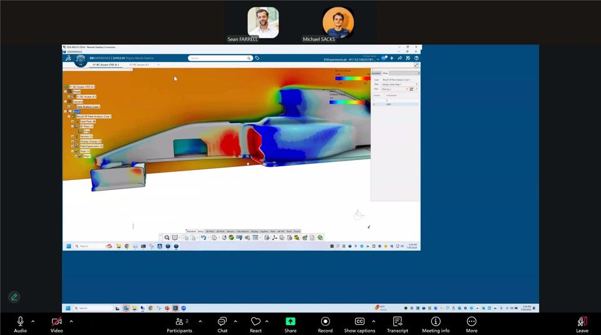This screenshot has height=335, width=601.
Task: Click the magnifier zoom icon in bottom toolbar
Action: [167, 237]
